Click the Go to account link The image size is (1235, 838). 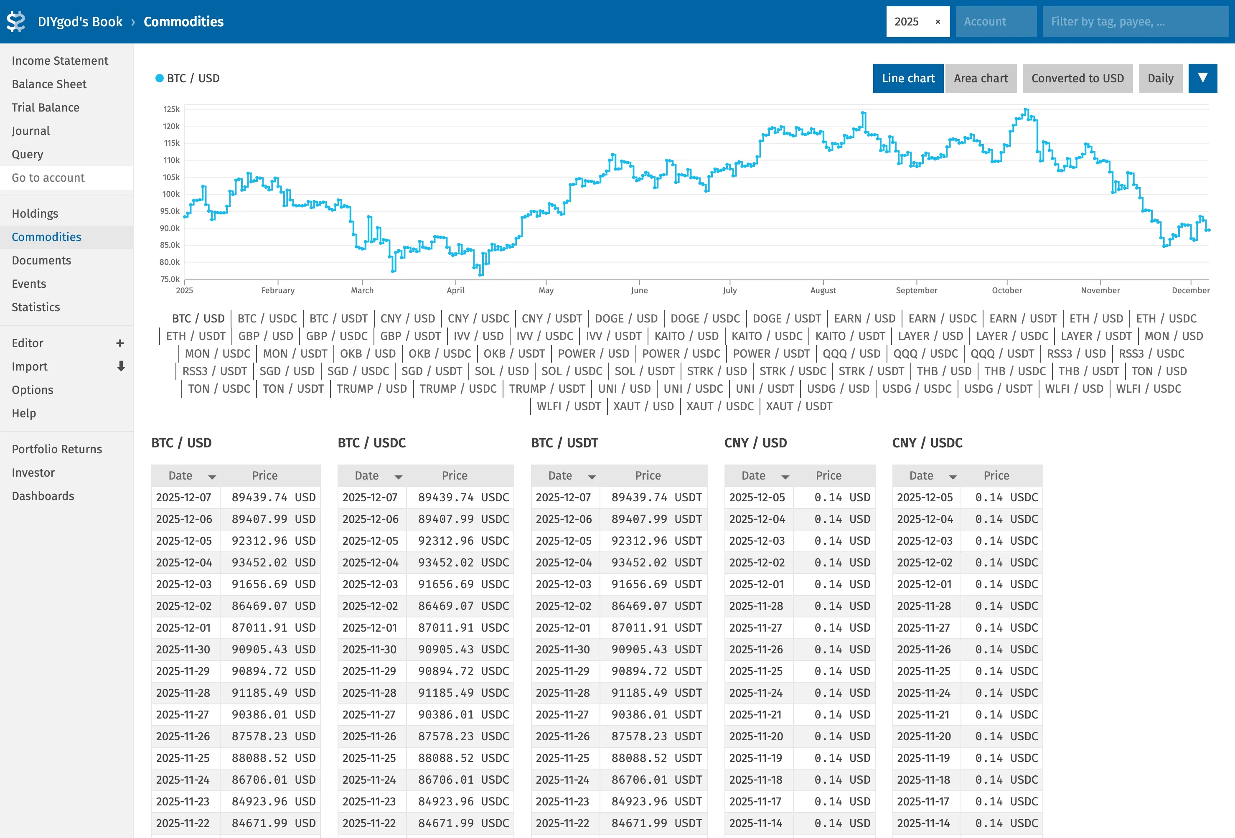tap(48, 178)
